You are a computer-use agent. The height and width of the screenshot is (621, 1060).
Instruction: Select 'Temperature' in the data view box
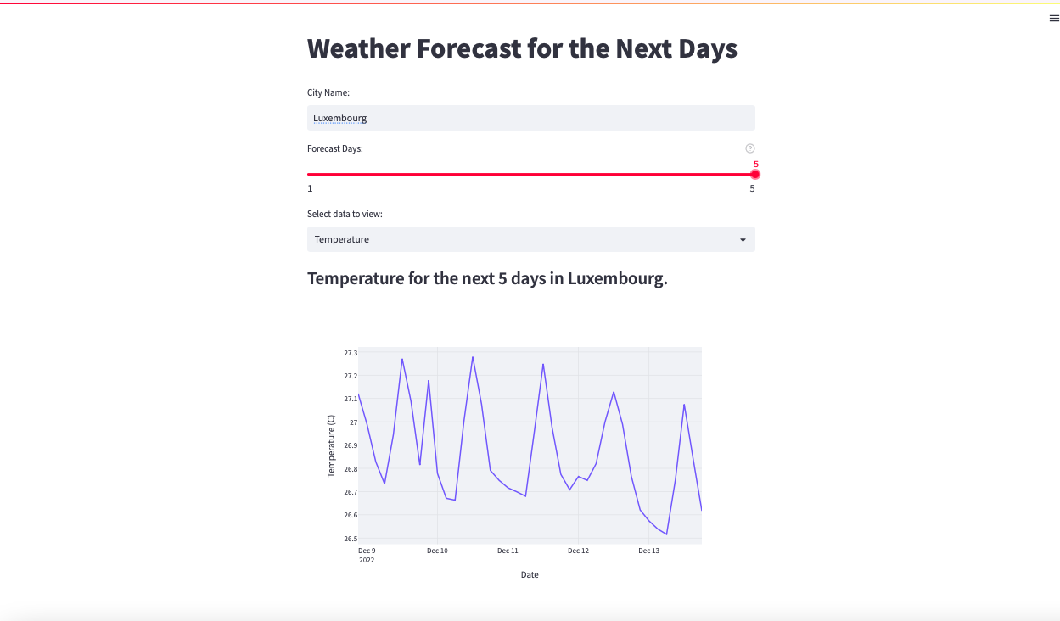(341, 239)
